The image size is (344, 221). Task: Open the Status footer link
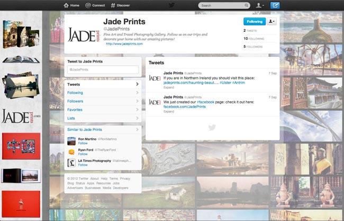pos(80,183)
